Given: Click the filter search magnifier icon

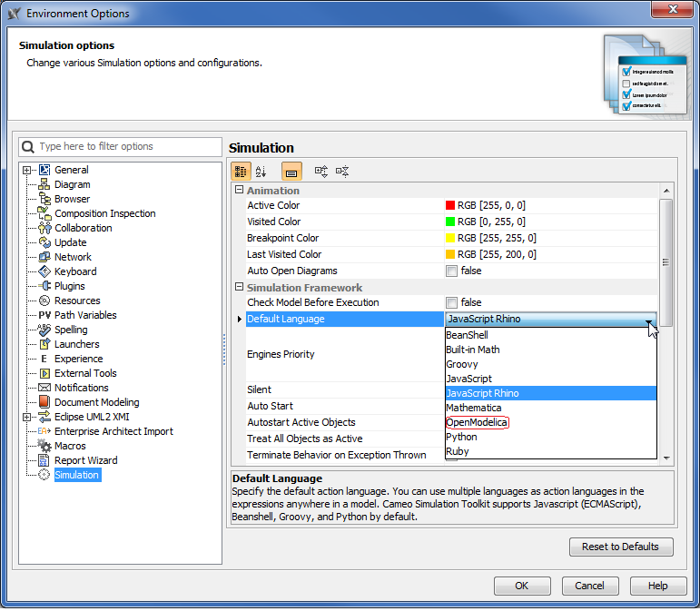Looking at the screenshot, I should coord(28,147).
